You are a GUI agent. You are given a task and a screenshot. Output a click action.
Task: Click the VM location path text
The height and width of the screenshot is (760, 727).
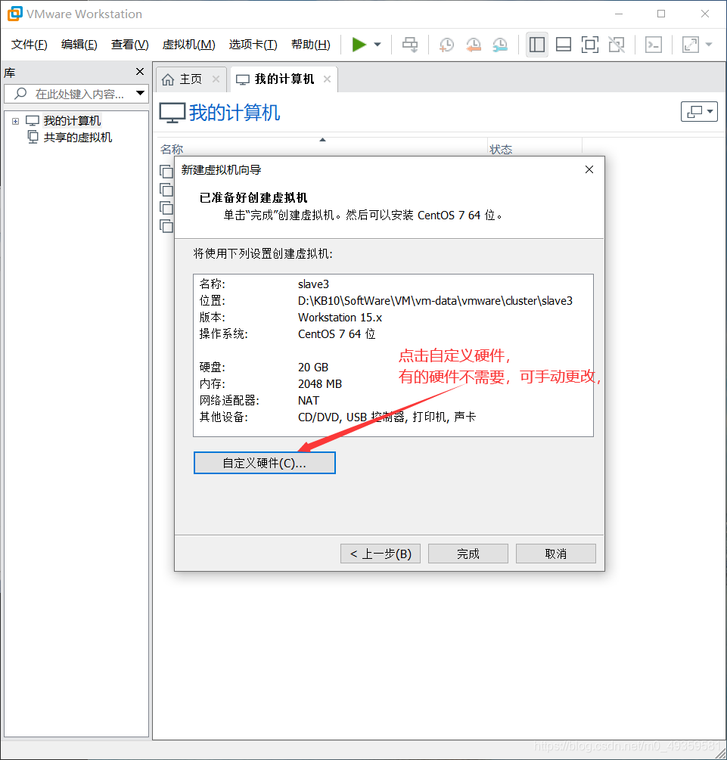pos(435,301)
